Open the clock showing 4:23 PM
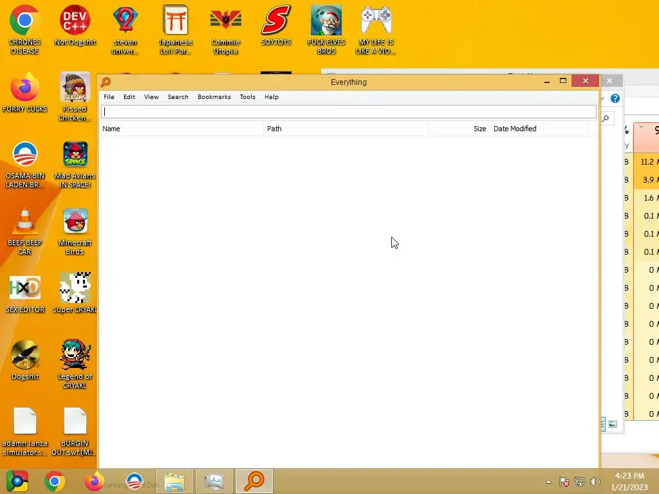The height and width of the screenshot is (494, 659). pos(629,481)
